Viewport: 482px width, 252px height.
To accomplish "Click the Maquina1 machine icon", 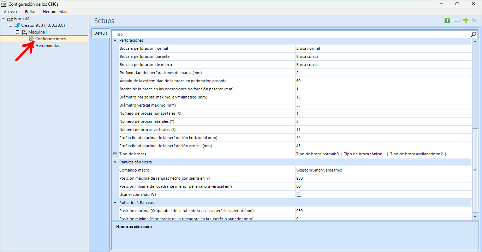I will 24,32.
